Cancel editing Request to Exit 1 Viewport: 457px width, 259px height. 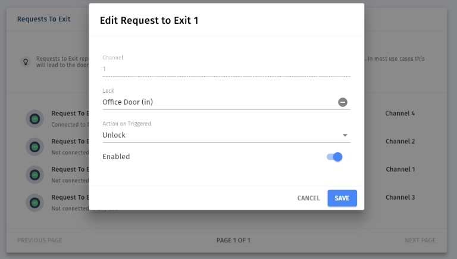click(308, 198)
